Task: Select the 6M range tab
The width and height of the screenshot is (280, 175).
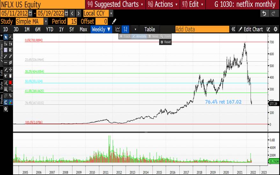Action: (x=38, y=29)
